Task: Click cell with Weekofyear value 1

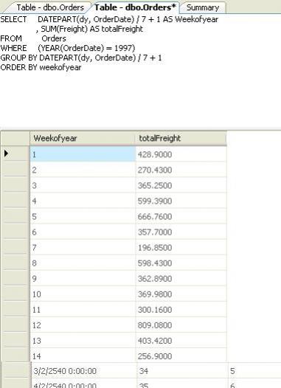Action: tap(83, 154)
